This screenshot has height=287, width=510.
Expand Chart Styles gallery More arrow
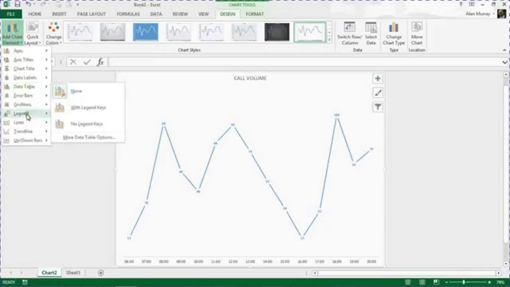329,39
